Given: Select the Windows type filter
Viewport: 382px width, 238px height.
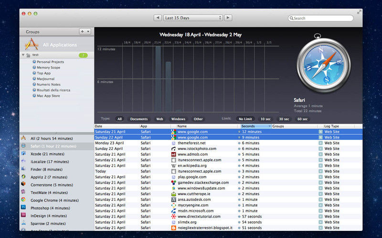Looking at the screenshot, I should (178, 119).
